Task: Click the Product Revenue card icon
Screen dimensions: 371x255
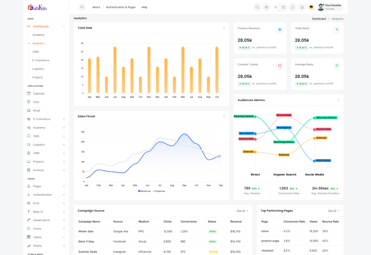Action: click(280, 29)
